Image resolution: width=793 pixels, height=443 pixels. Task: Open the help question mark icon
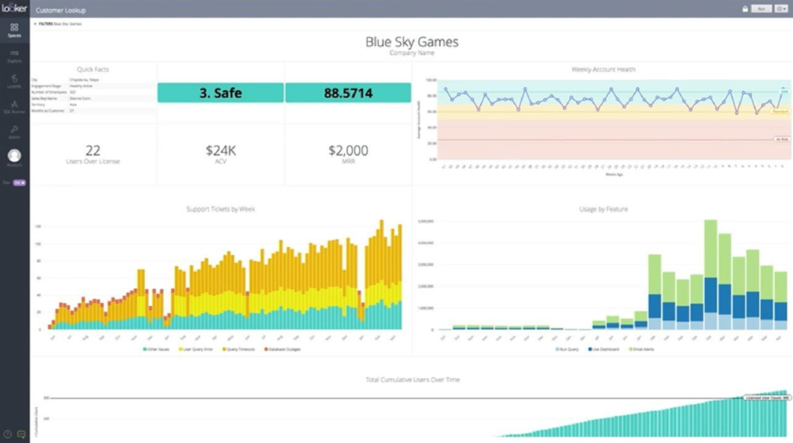(8, 434)
